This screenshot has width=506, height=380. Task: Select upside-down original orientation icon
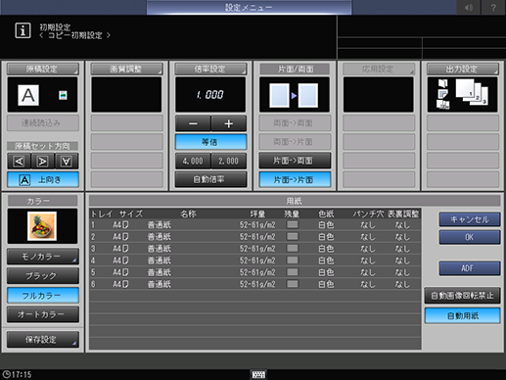coord(67,162)
